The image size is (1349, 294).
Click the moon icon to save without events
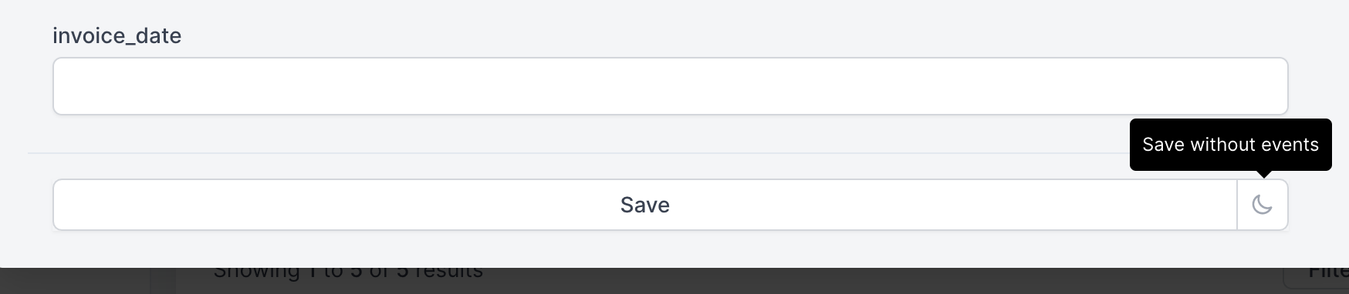pyautogui.click(x=1263, y=205)
